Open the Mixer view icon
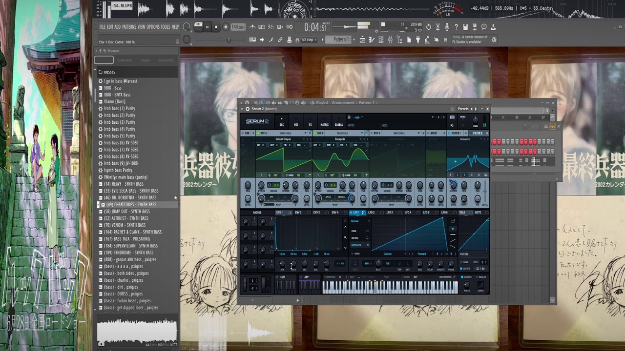625x351 pixels. click(390, 39)
